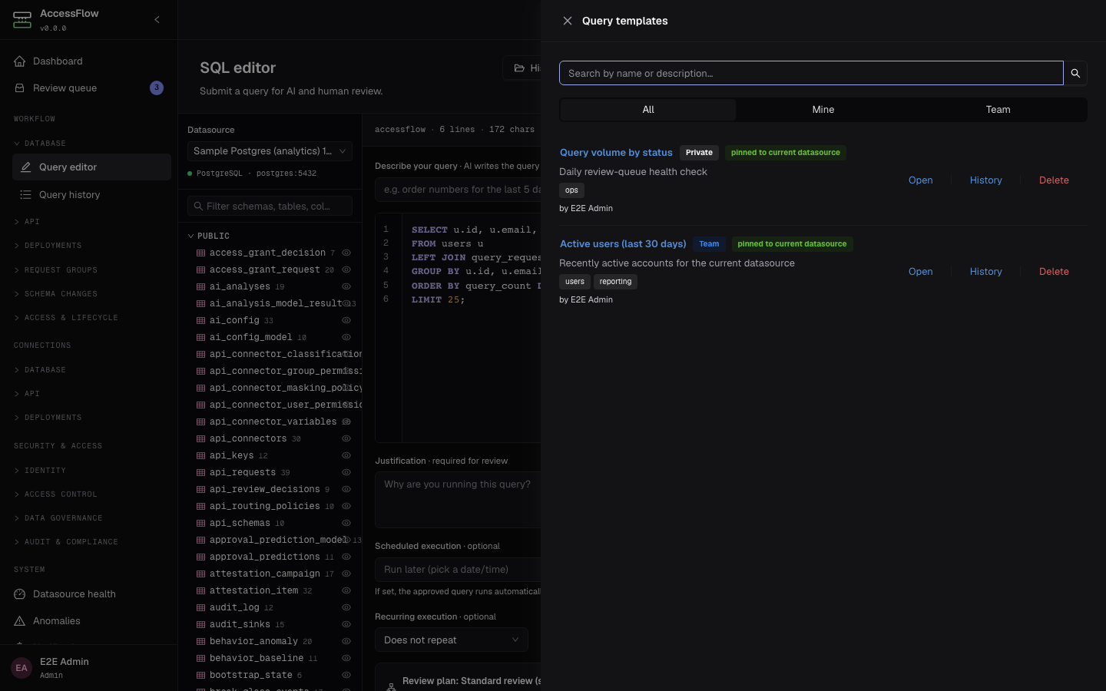The image size is (1106, 691).
Task: Open the Sample Postgres datasource dropdown
Action: pos(270,151)
